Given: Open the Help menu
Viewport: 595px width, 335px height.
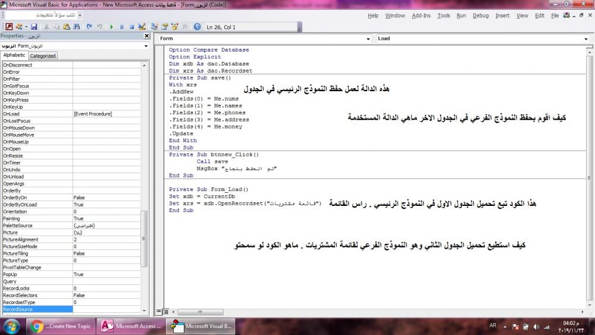Looking at the screenshot, I should (x=373, y=15).
